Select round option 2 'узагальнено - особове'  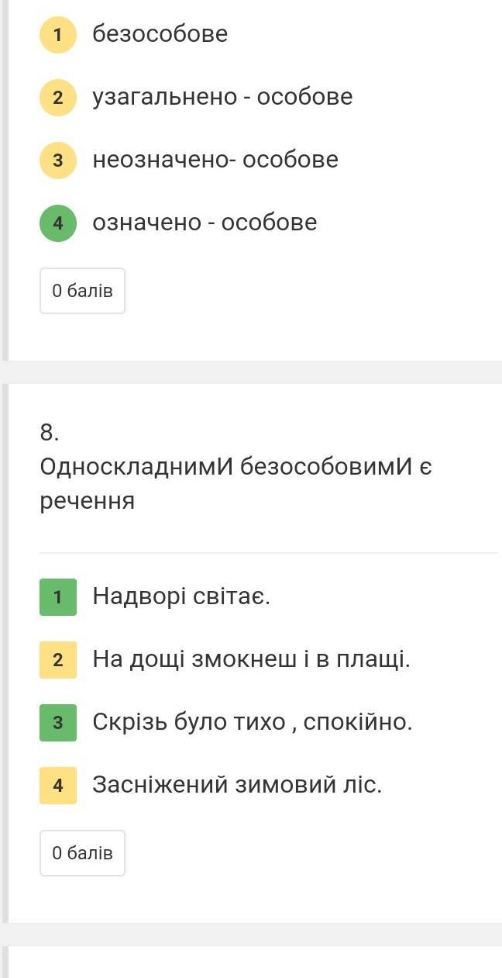58,97
